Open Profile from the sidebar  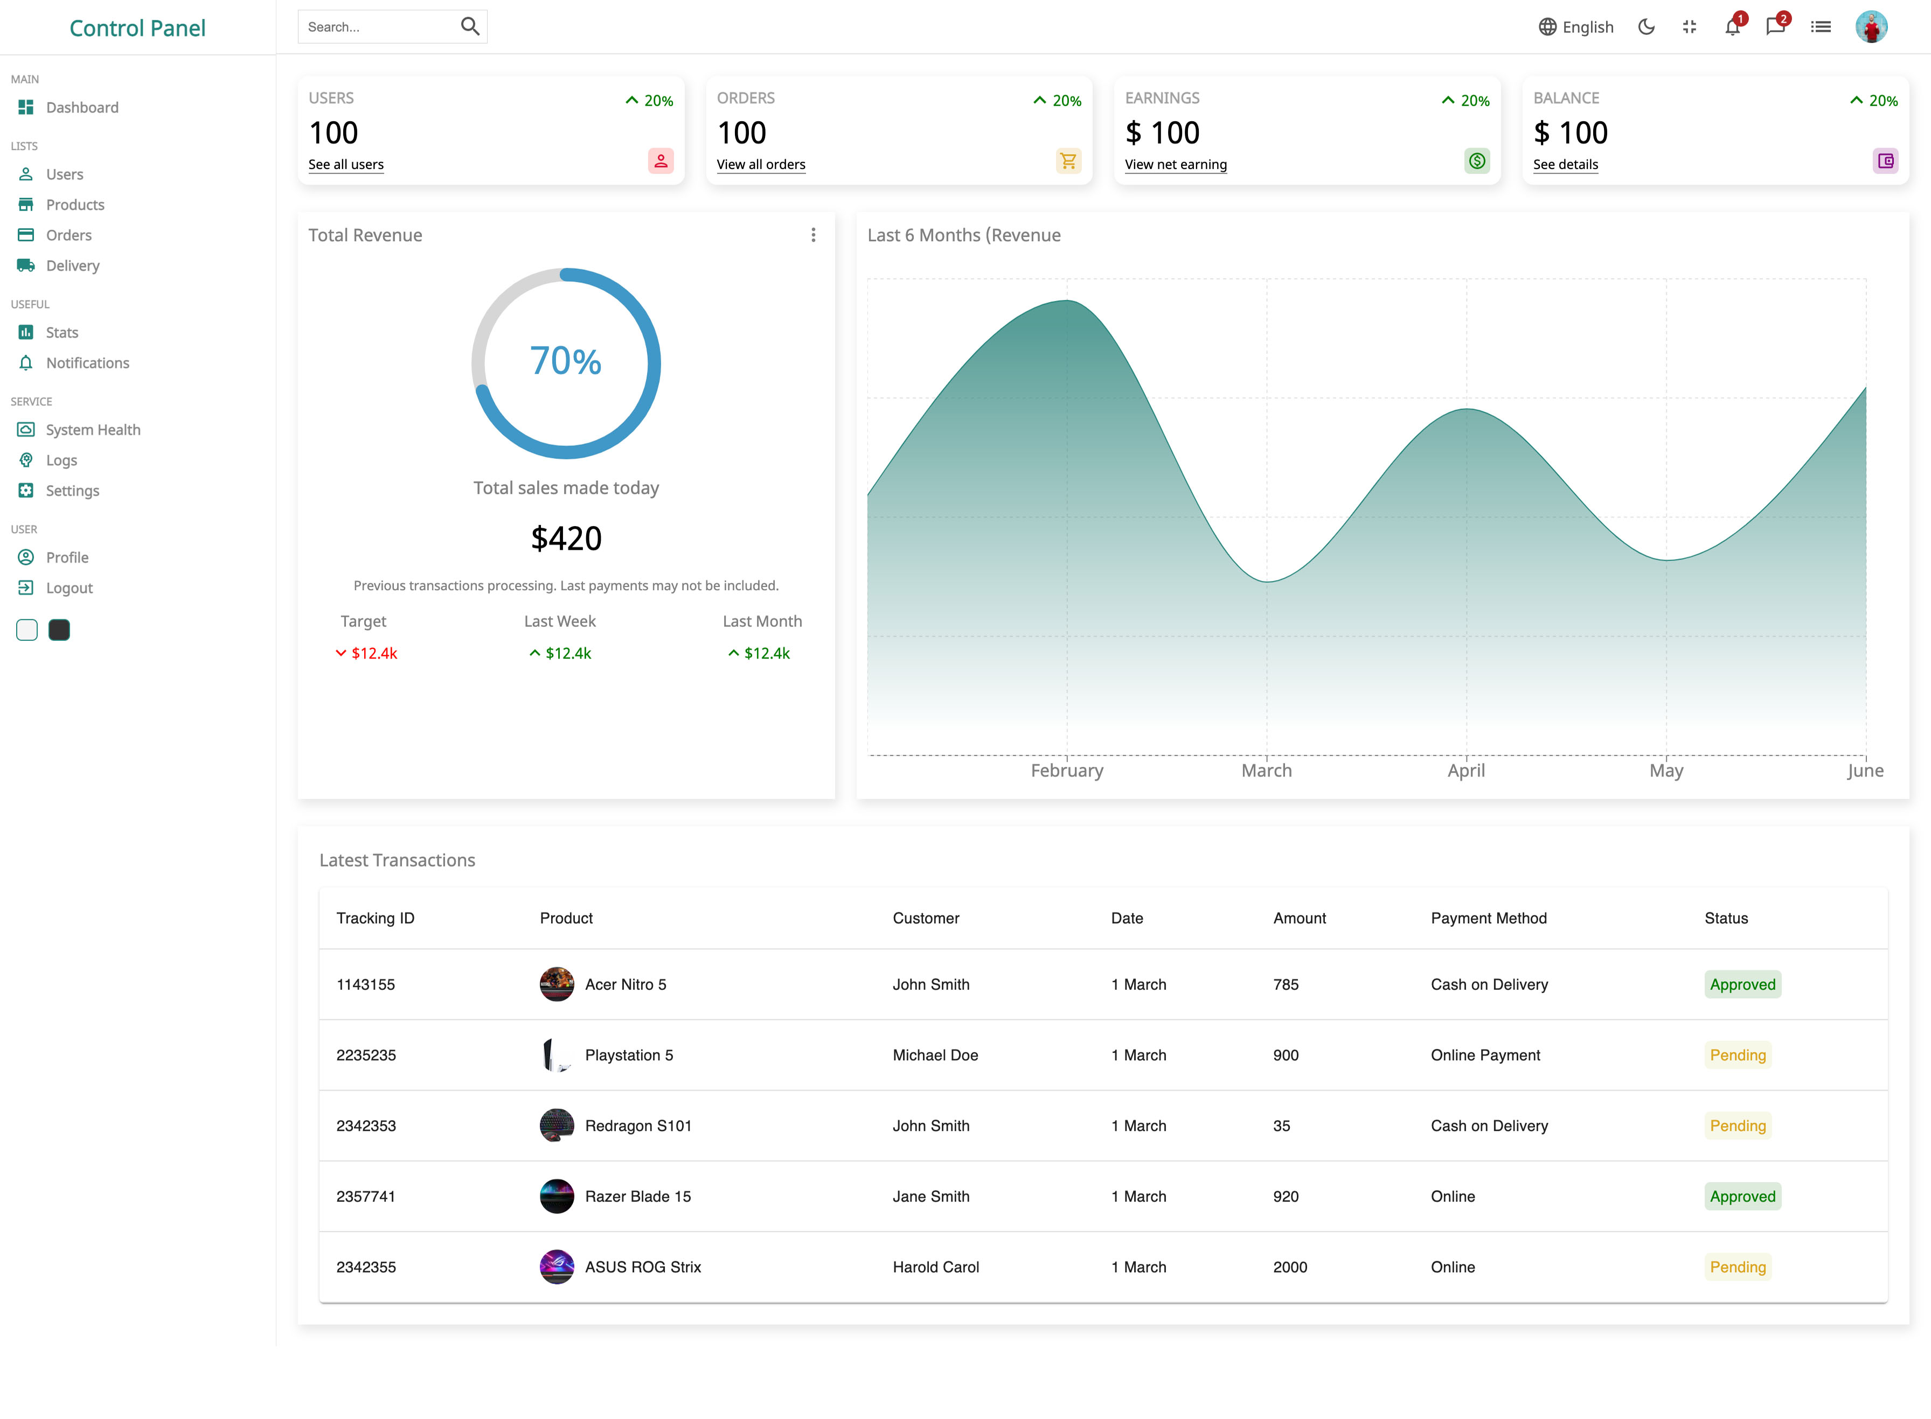(68, 557)
